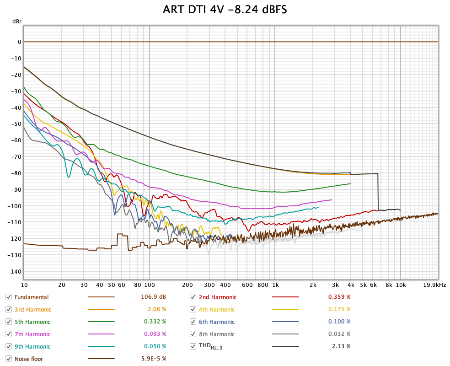This screenshot has width=450, height=366.
Task: Select the 3rd Harmonic legend label
Action: (x=33, y=309)
